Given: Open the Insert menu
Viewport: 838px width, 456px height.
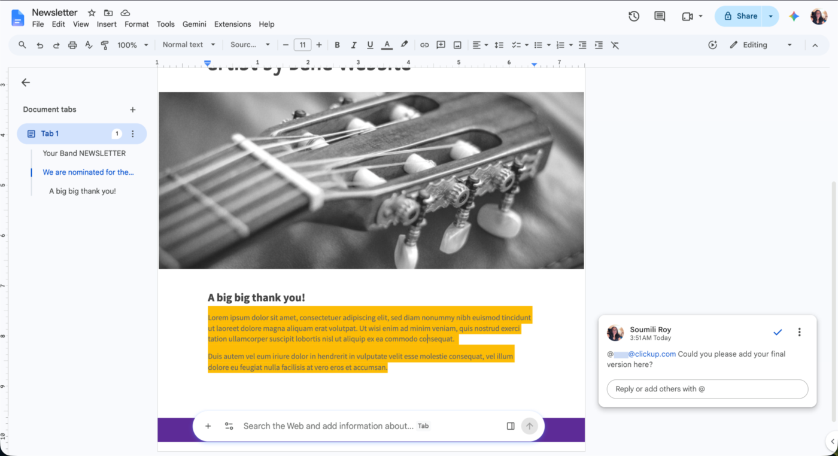Looking at the screenshot, I should (x=107, y=25).
